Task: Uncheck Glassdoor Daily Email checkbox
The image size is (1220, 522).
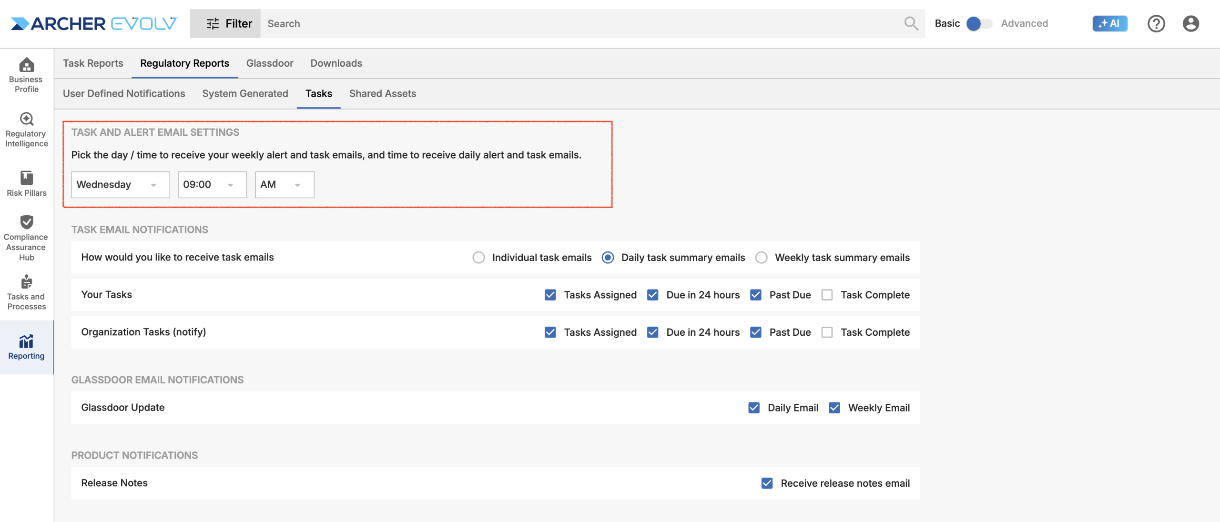Action: click(x=754, y=408)
